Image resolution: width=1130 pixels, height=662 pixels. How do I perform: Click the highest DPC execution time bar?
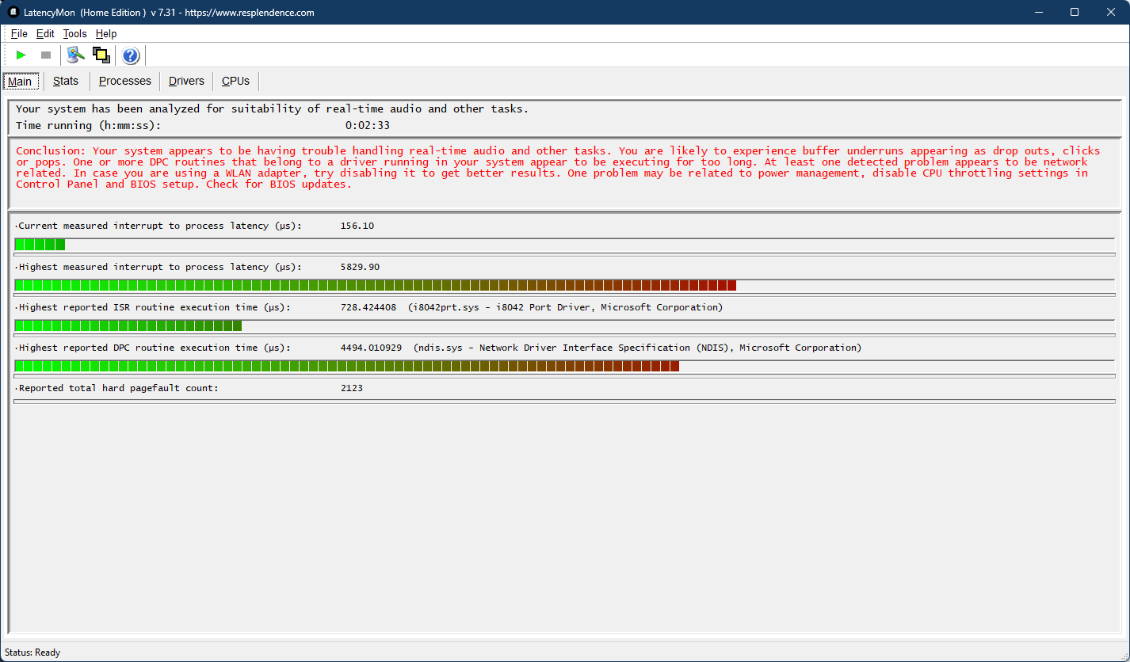(x=564, y=366)
